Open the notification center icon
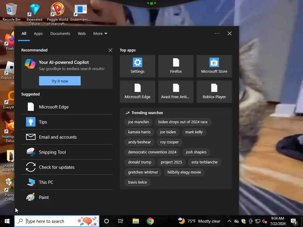This screenshot has height=227, width=303. (294, 221)
